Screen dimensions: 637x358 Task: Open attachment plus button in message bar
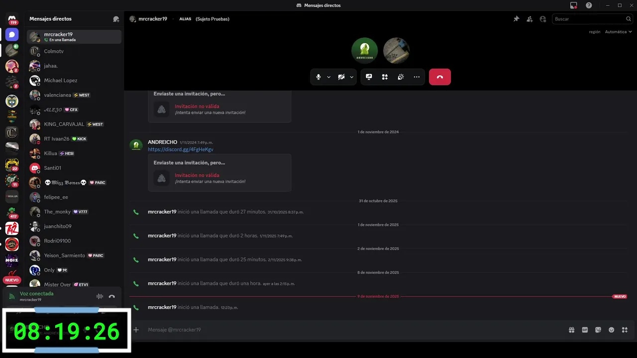(x=136, y=330)
